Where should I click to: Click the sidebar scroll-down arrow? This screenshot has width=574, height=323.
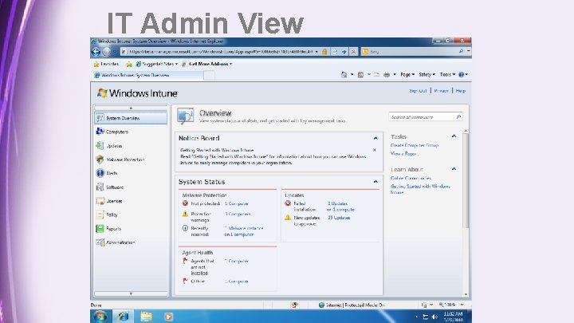(131, 293)
